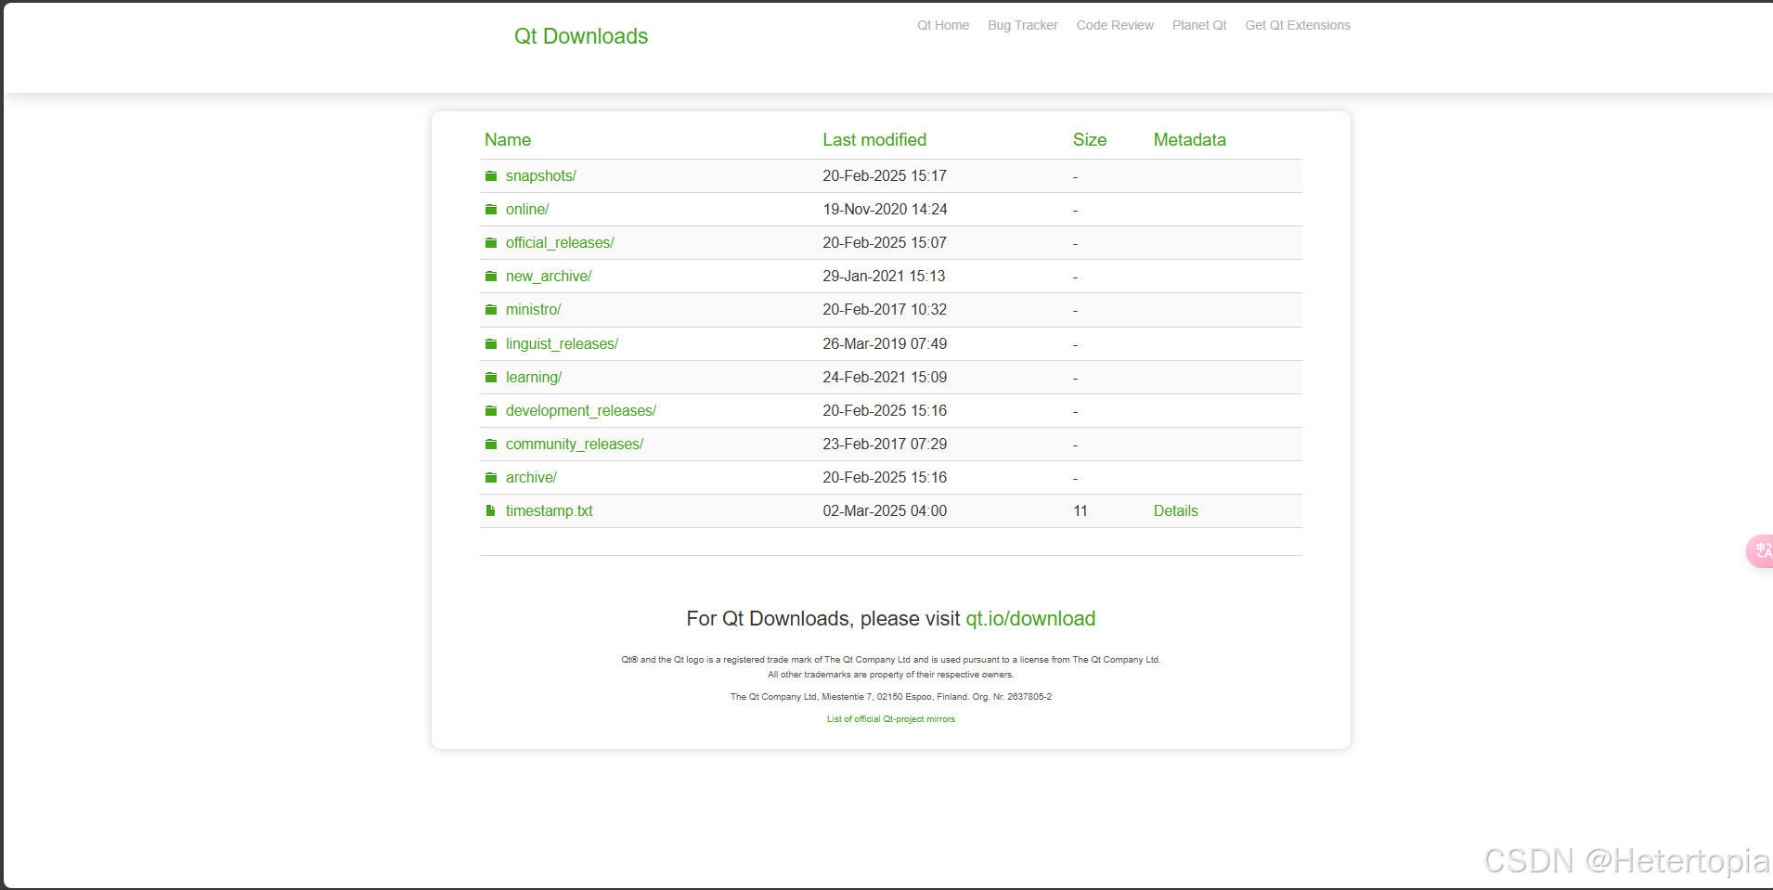Open the development_releases/ directory
This screenshot has height=890, width=1773.
point(581,410)
